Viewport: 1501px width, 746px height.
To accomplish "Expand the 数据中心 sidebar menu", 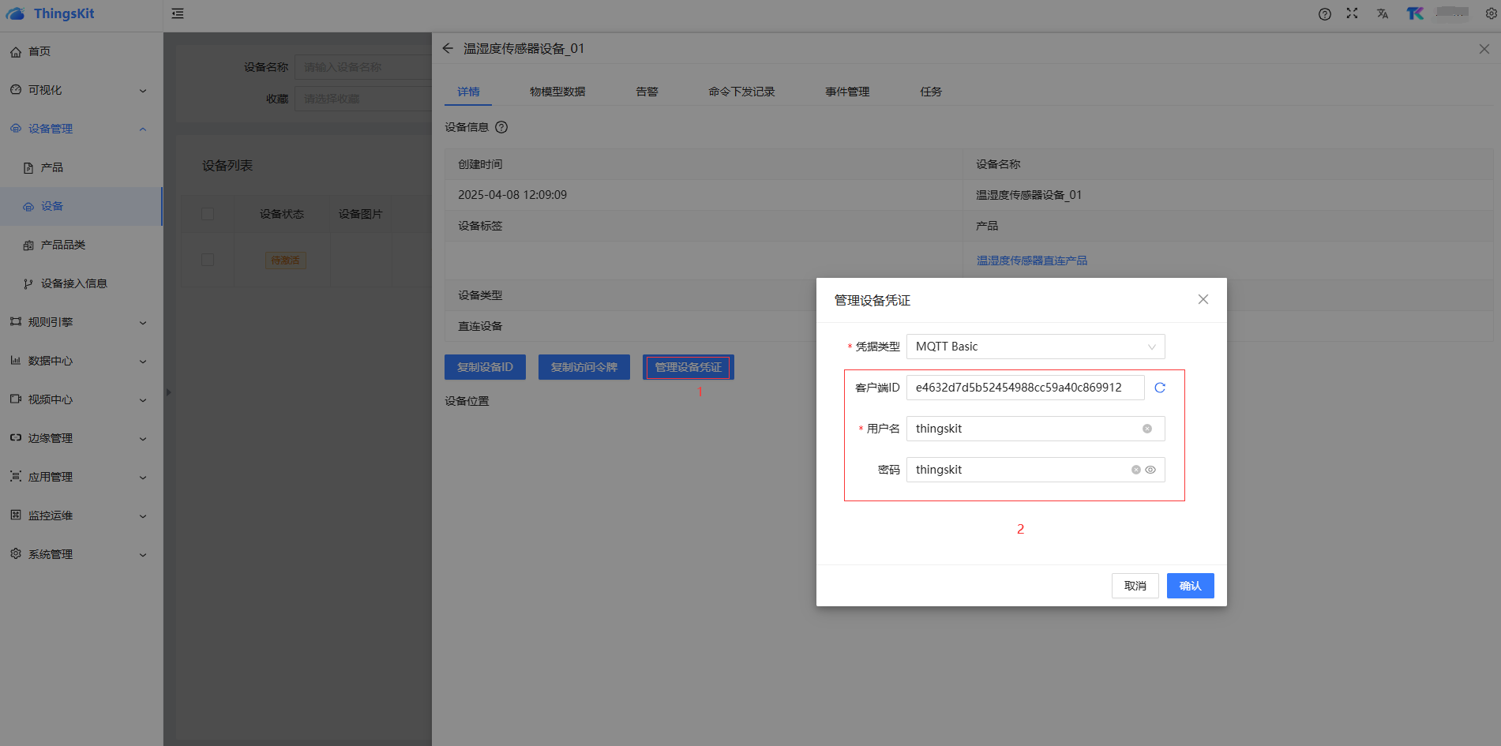I will [x=79, y=361].
